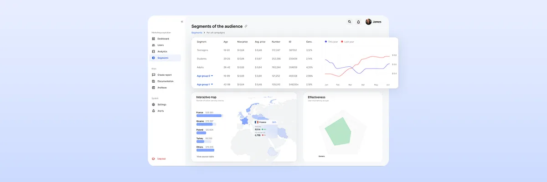Click the Segments of the audience title

(x=217, y=26)
